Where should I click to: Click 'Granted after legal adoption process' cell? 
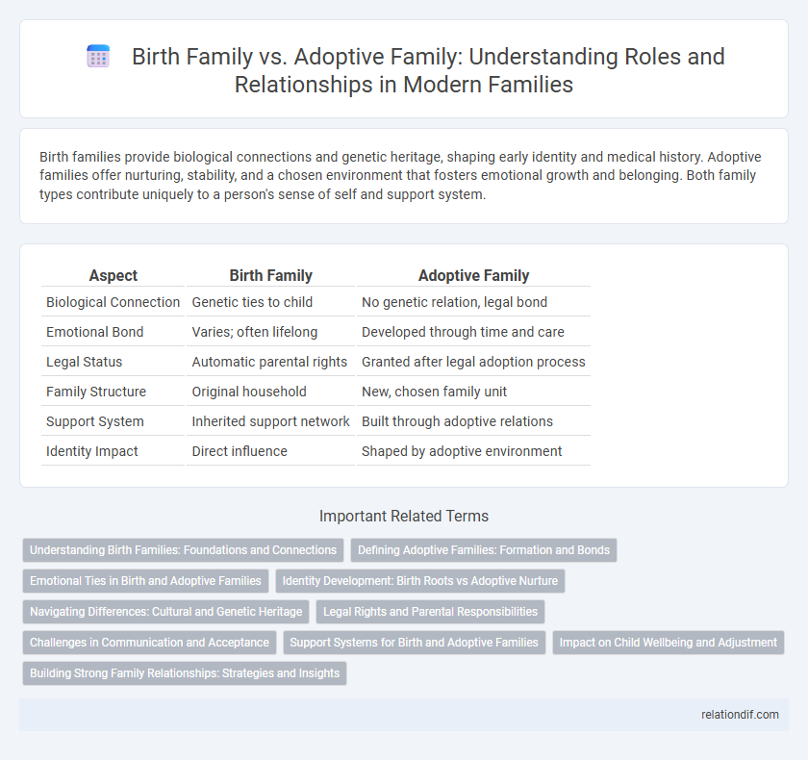(473, 362)
